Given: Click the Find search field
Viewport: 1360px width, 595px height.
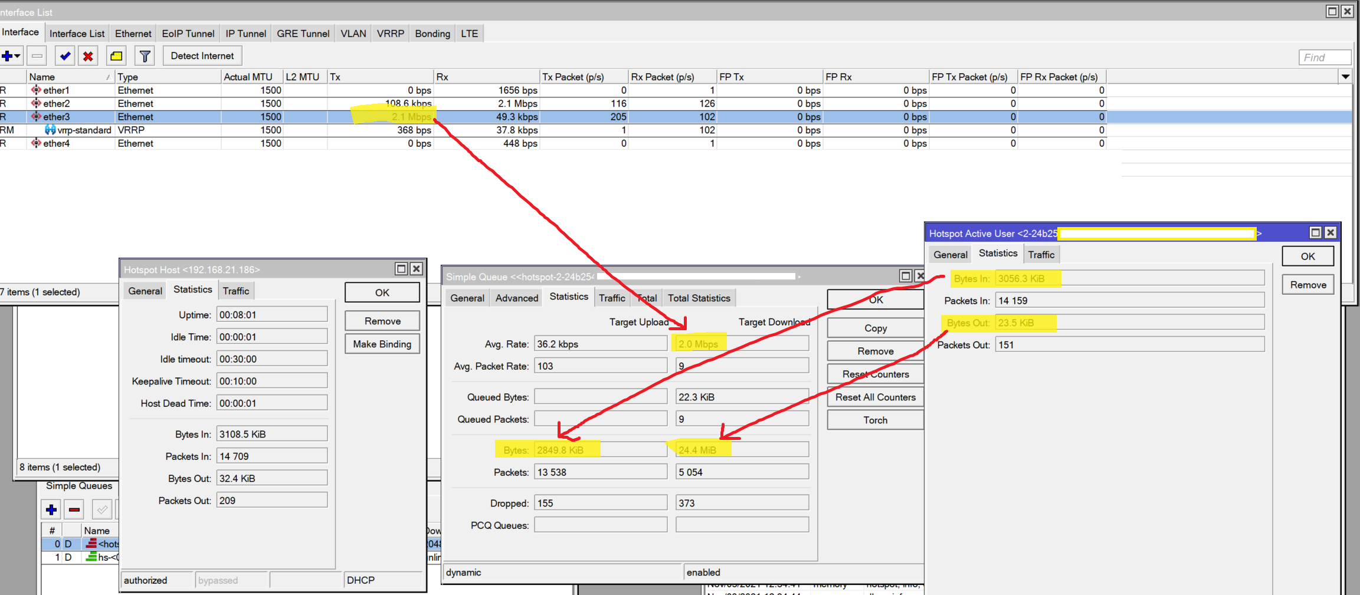Looking at the screenshot, I should tap(1325, 57).
